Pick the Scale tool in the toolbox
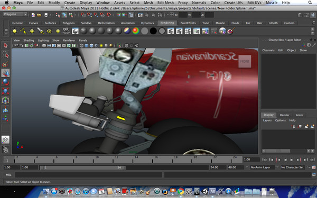Image resolution: width=317 pixels, height=198 pixels. [x=5, y=91]
